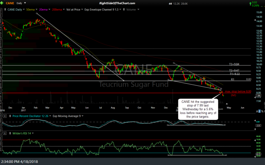This screenshot has height=165, width=265.
Task: Open the CANE Daily plot dropdown
Action: click(x=24, y=9)
